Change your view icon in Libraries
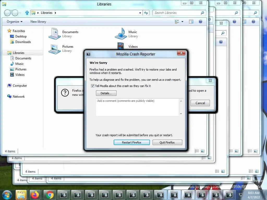 [x=177, y=22]
